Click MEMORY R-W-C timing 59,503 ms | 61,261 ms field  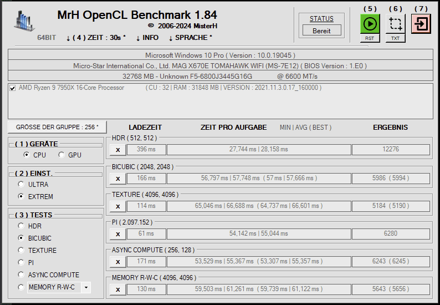(x=259, y=289)
